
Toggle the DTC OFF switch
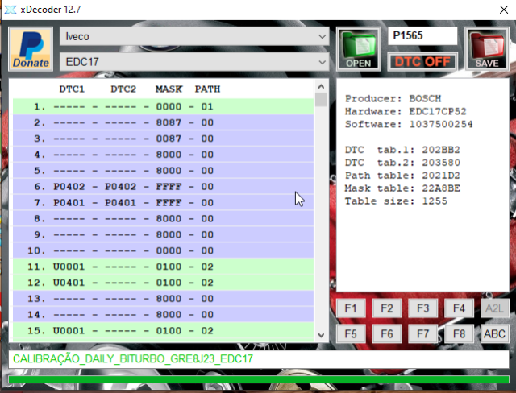pyautogui.click(x=422, y=61)
